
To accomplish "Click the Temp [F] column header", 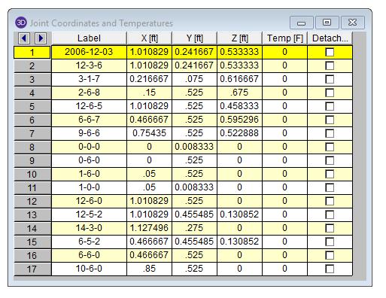I will tap(285, 38).
